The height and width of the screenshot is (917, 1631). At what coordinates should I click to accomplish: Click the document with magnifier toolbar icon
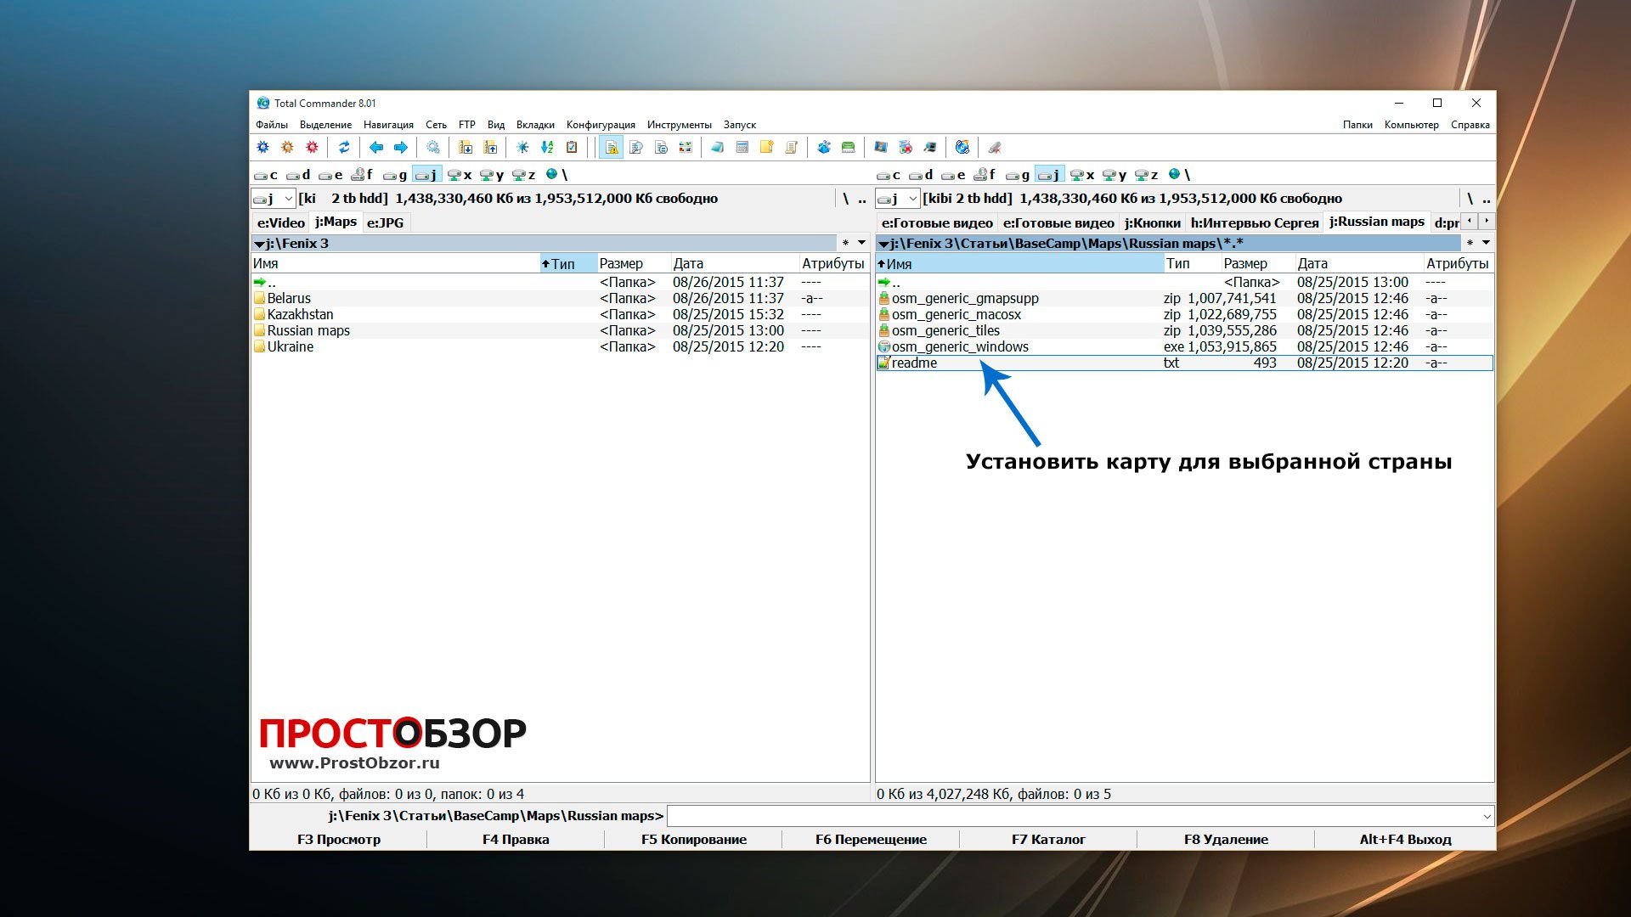(636, 147)
